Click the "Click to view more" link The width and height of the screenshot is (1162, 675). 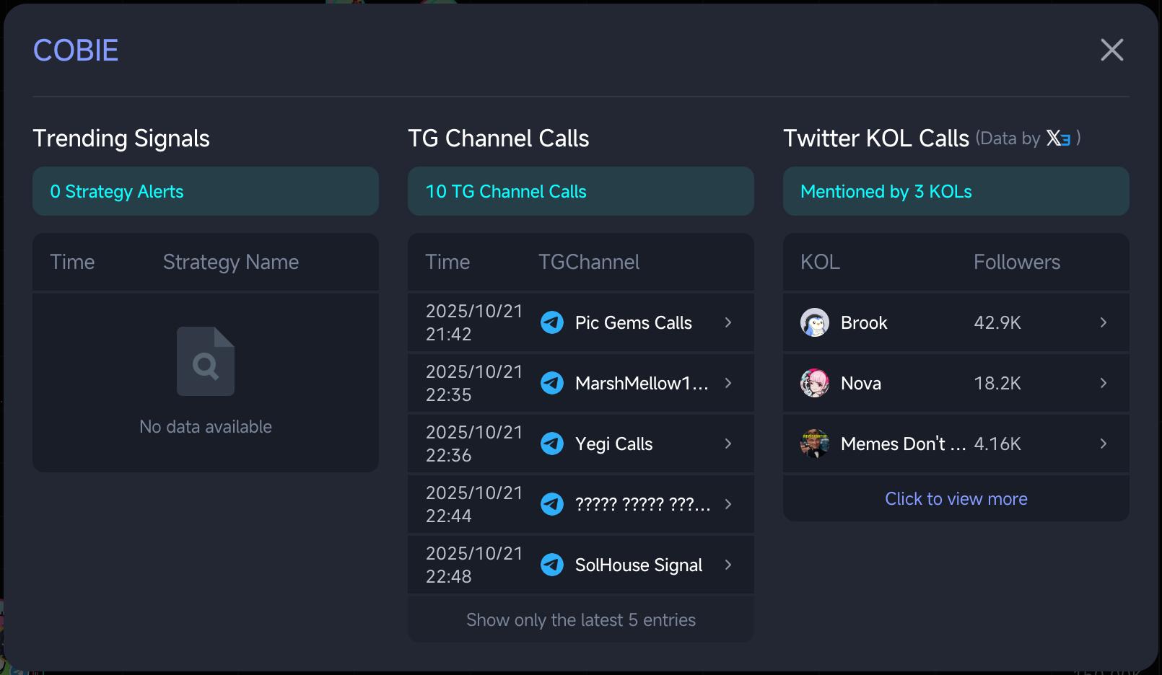[x=956, y=498]
